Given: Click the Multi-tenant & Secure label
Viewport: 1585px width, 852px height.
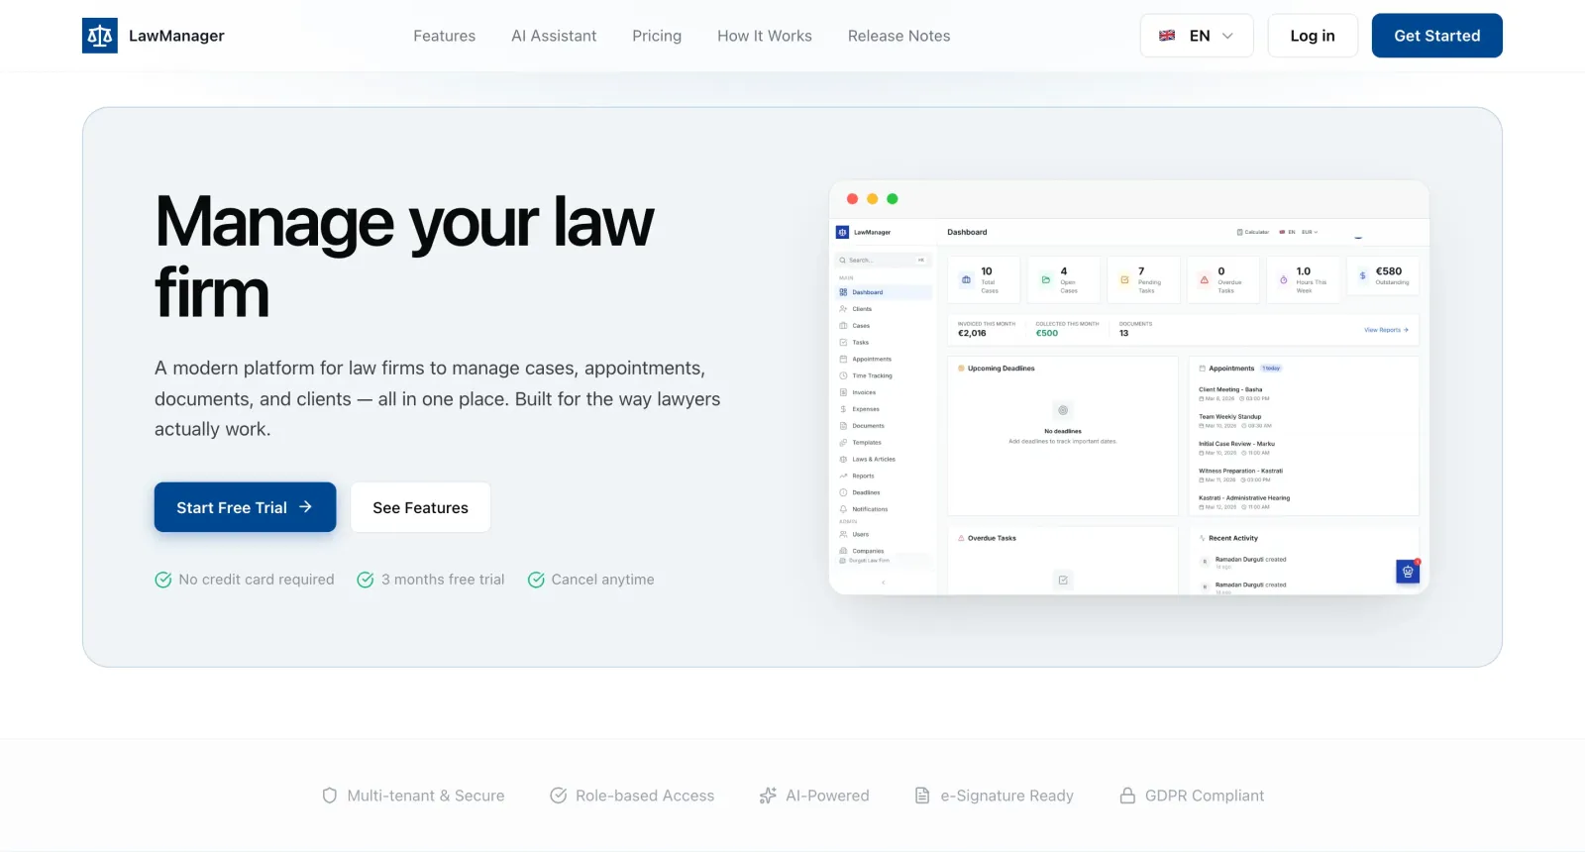Looking at the screenshot, I should 426,796.
